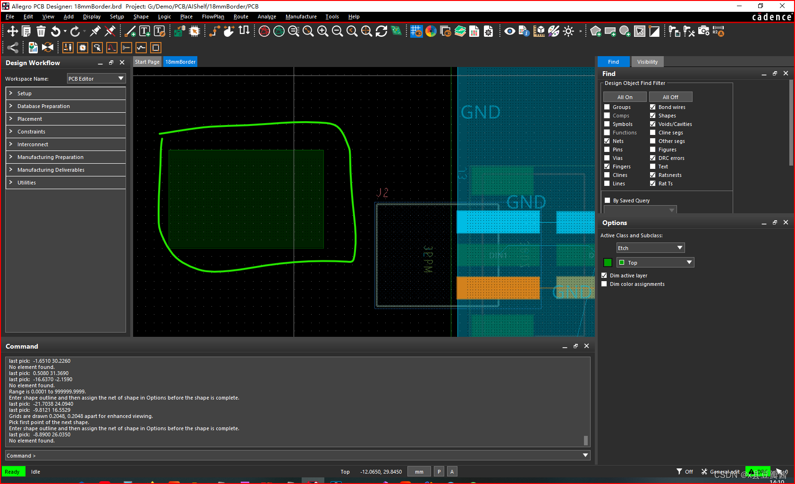Expand the Manufacturing Deliverables section
Screen dimensions: 795x484
pyautogui.click(x=66, y=170)
